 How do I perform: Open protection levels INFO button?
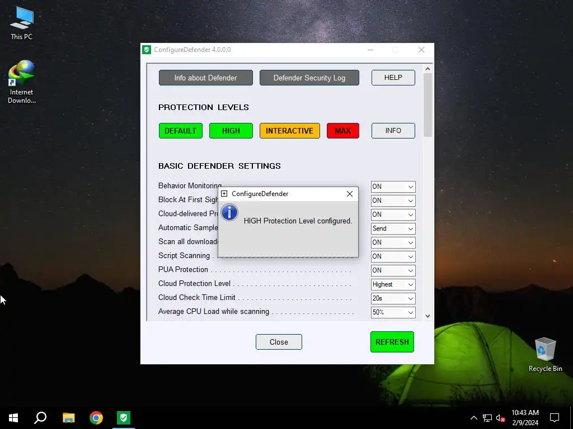coord(393,131)
